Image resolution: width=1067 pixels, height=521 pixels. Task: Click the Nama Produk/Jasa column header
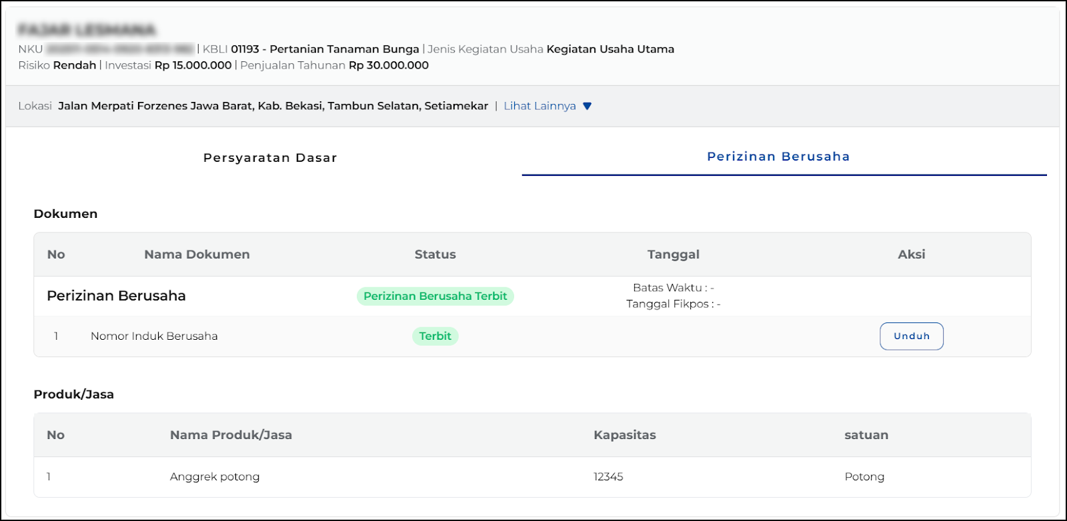pos(231,435)
